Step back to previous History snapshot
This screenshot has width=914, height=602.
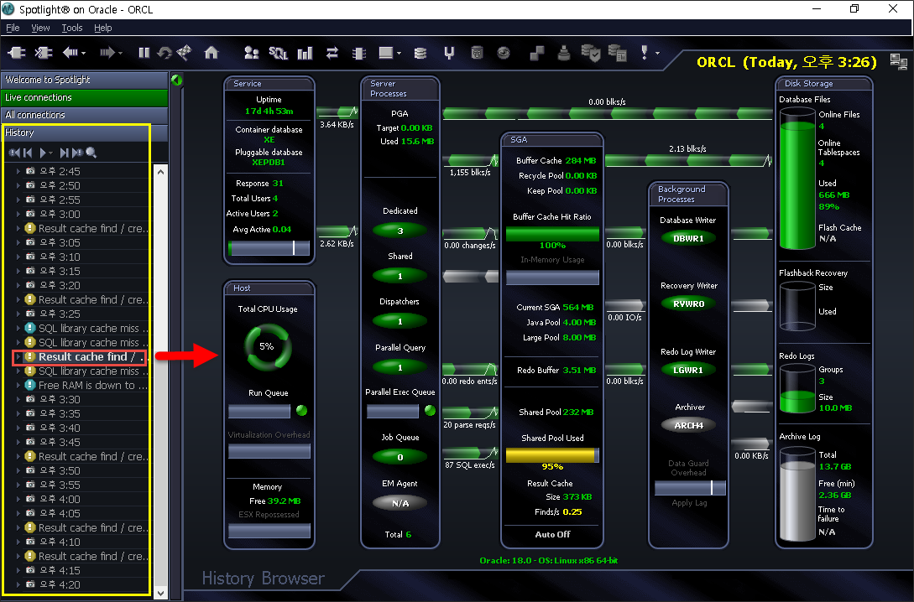(x=28, y=153)
